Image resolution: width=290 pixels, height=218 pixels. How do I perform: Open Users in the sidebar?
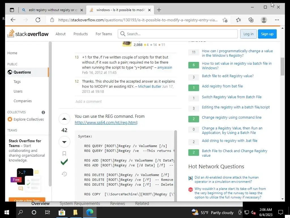pos(18,91)
